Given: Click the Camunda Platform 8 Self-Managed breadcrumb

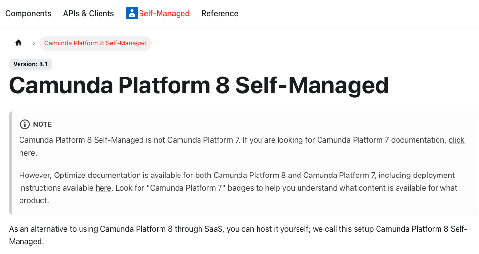Looking at the screenshot, I should (96, 43).
